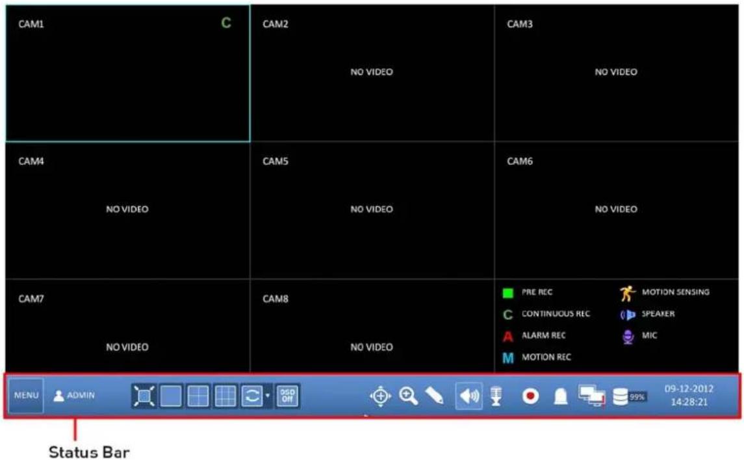Open the network monitors status icon
This screenshot has height=460, width=744.
591,396
